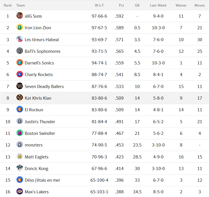Sort standings by Pct column header
This screenshot has height=197, width=209.
pos(121,5)
